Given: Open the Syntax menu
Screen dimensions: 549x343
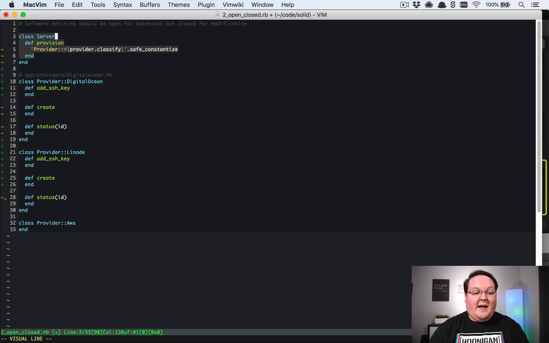Looking at the screenshot, I should pos(122,5).
